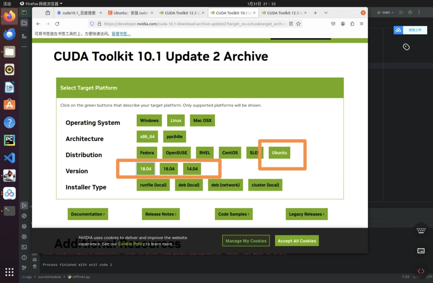Open the Terminal tool window in PyCharm sidebar
The width and height of the screenshot is (433, 283).
pyautogui.click(x=24, y=247)
